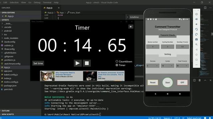
Task: Open the Devices dropdown in phone app
Action: (x=153, y=66)
